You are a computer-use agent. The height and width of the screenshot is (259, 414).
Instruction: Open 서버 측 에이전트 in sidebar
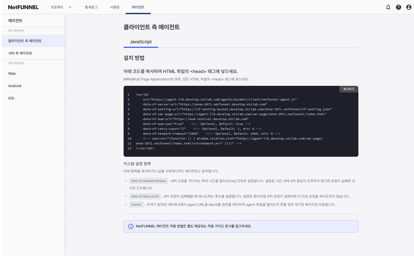point(33,53)
